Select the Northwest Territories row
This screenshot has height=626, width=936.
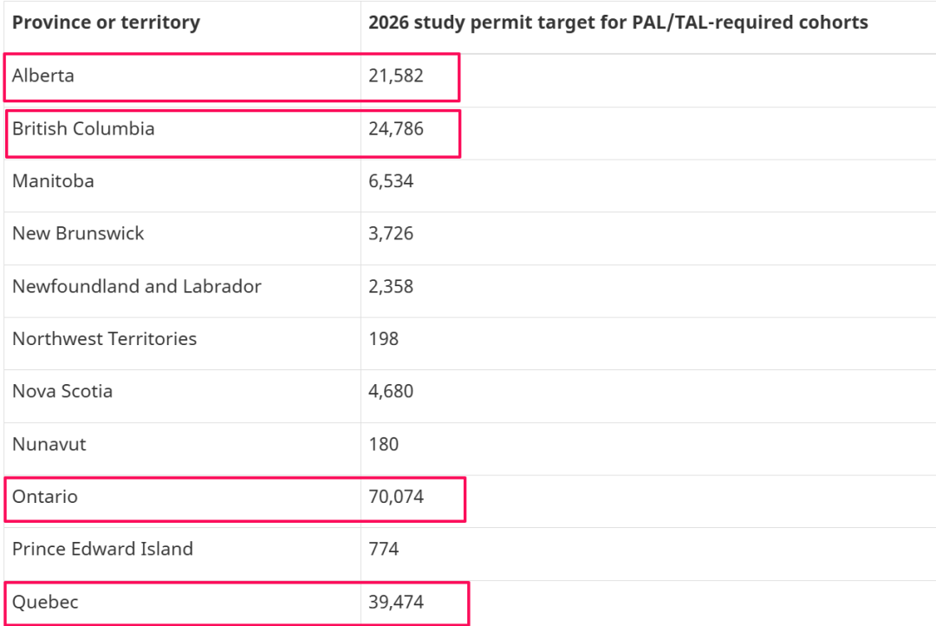[104, 339]
